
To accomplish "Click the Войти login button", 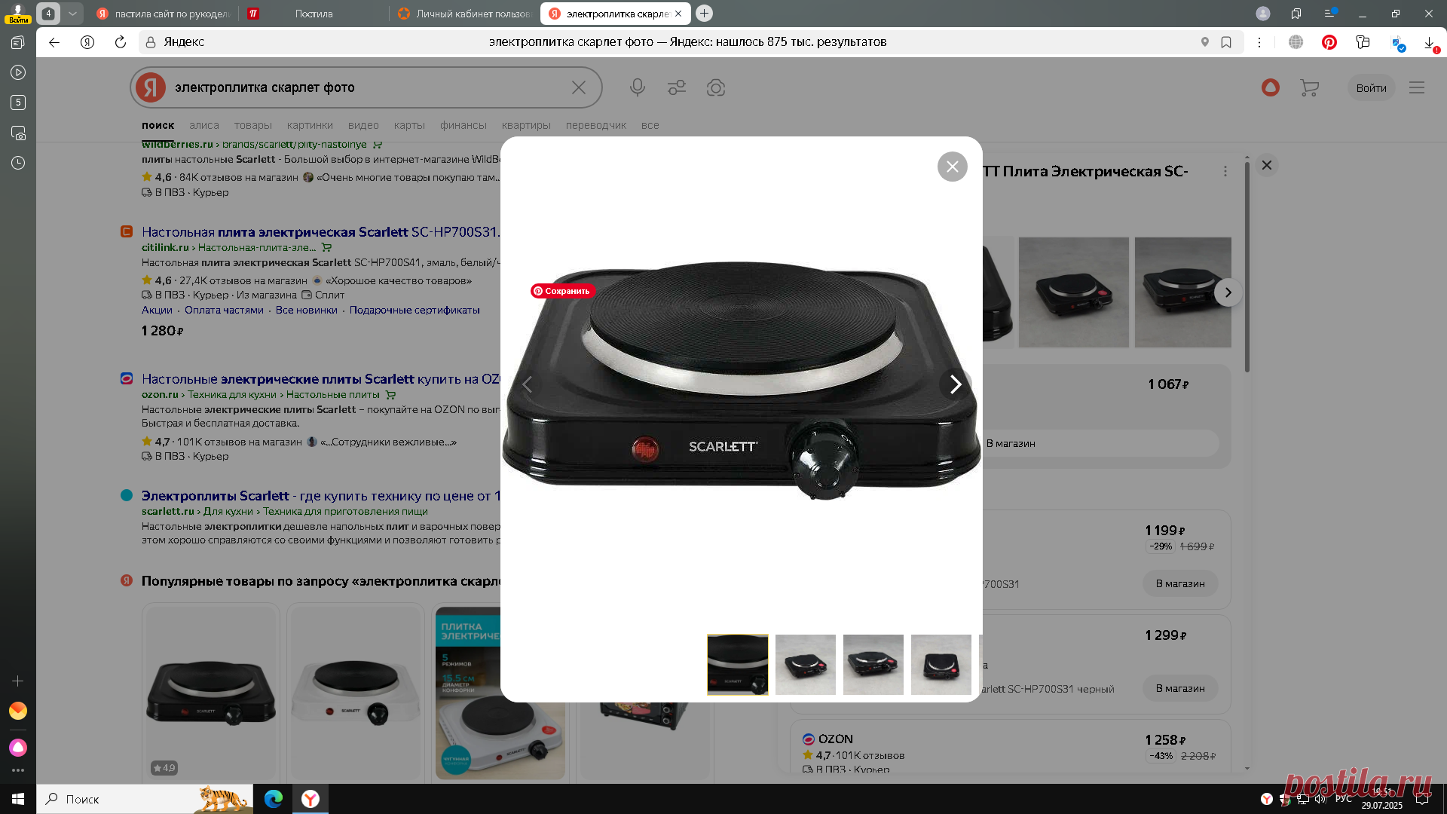I will (1371, 88).
